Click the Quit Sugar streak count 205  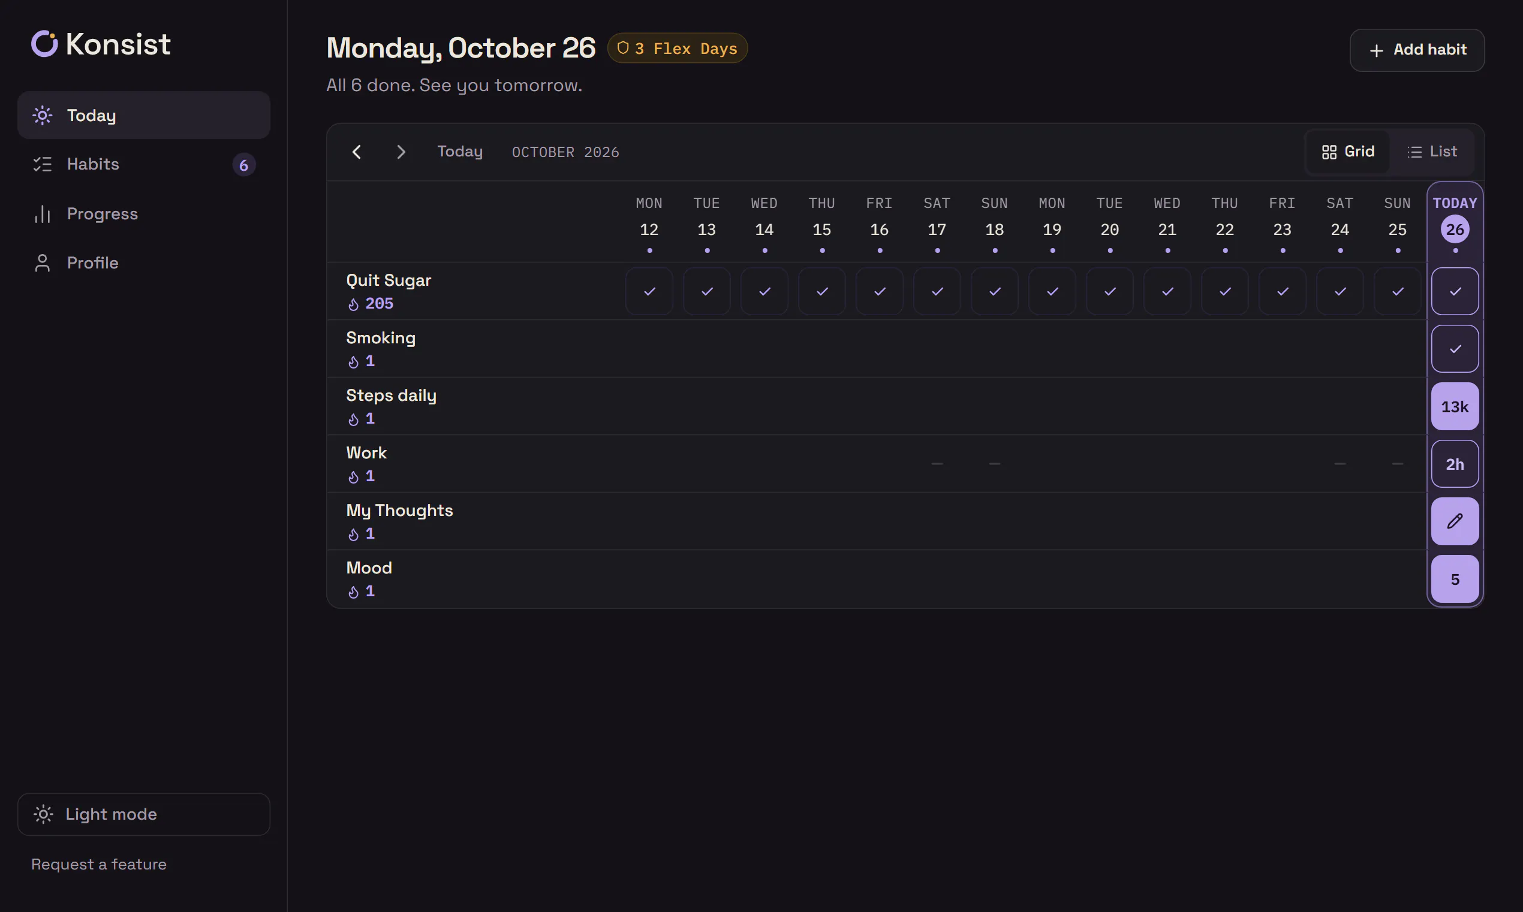point(380,304)
